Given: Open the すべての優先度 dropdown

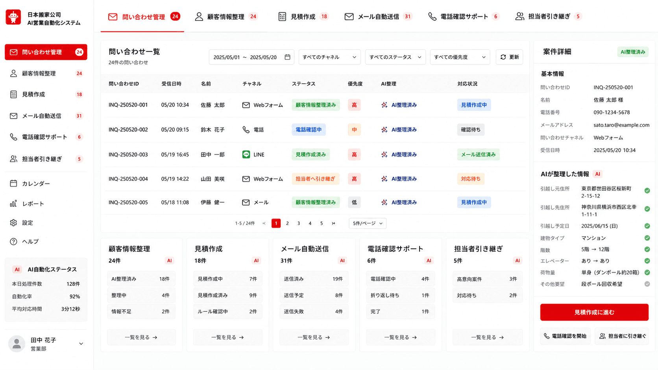Looking at the screenshot, I should click(x=460, y=57).
